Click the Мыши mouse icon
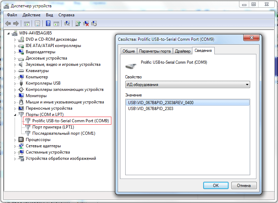This screenshot has height=203, width=278. [21, 102]
